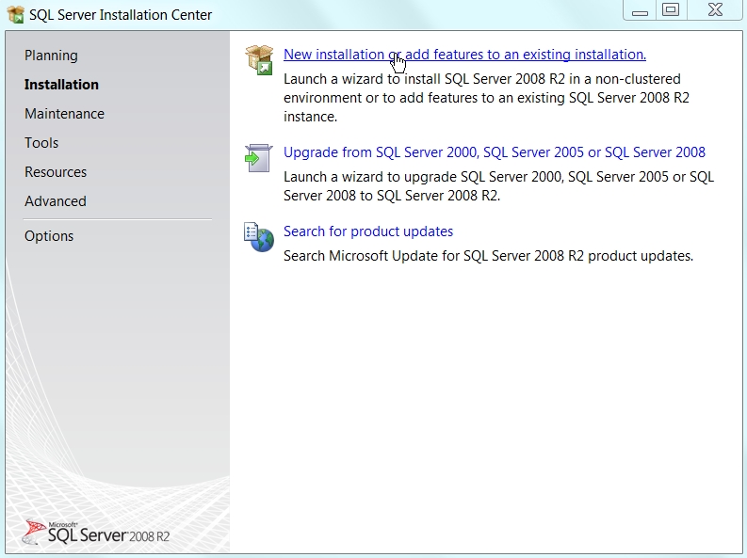Maximize the Installation Center window
Image resolution: width=747 pixels, height=558 pixels.
[671, 10]
